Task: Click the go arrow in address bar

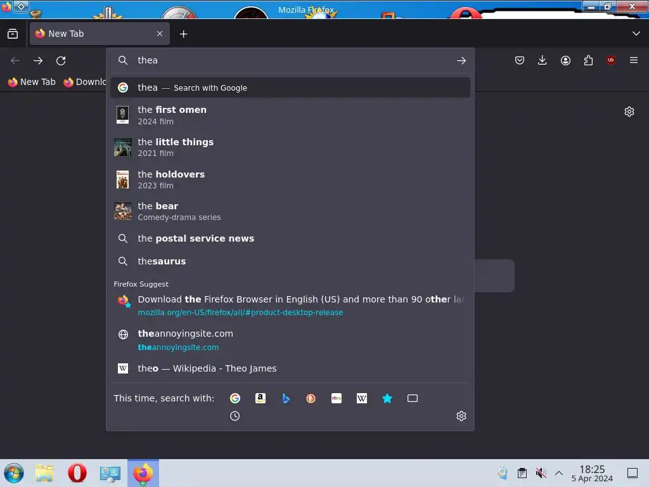Action: click(x=461, y=61)
